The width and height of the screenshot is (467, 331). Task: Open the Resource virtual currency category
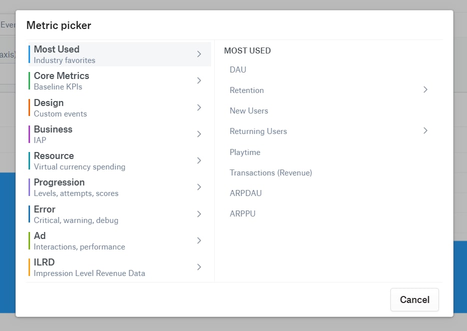[x=120, y=160]
